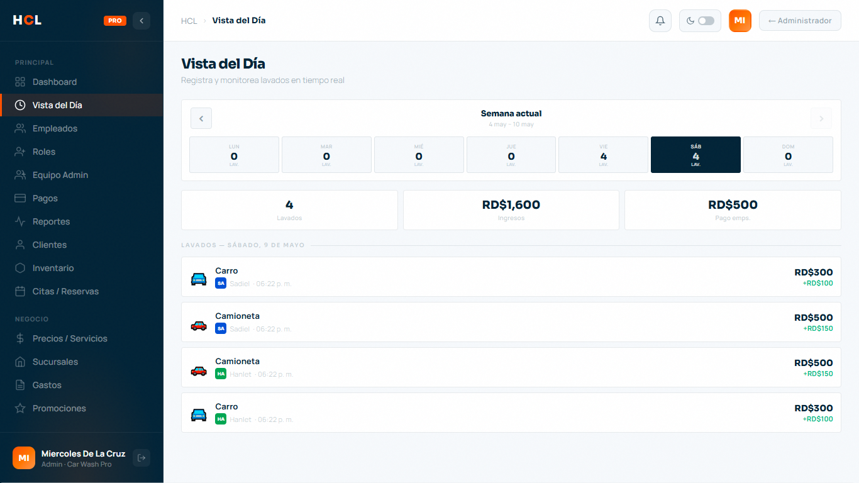
Task: Click the PRO badge
Action: pos(115,21)
